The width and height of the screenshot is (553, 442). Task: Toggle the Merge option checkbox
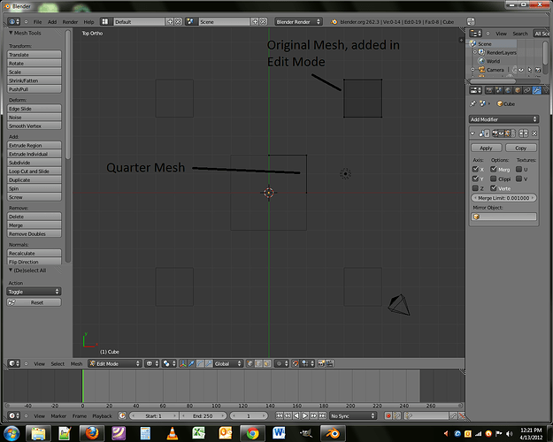pyautogui.click(x=494, y=169)
